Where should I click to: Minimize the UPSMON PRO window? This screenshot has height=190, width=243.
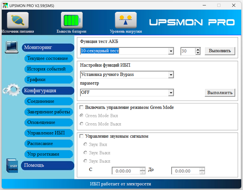[204, 5]
